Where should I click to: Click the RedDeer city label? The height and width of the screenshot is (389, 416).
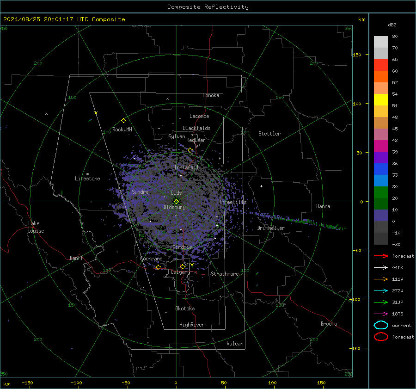(x=196, y=140)
